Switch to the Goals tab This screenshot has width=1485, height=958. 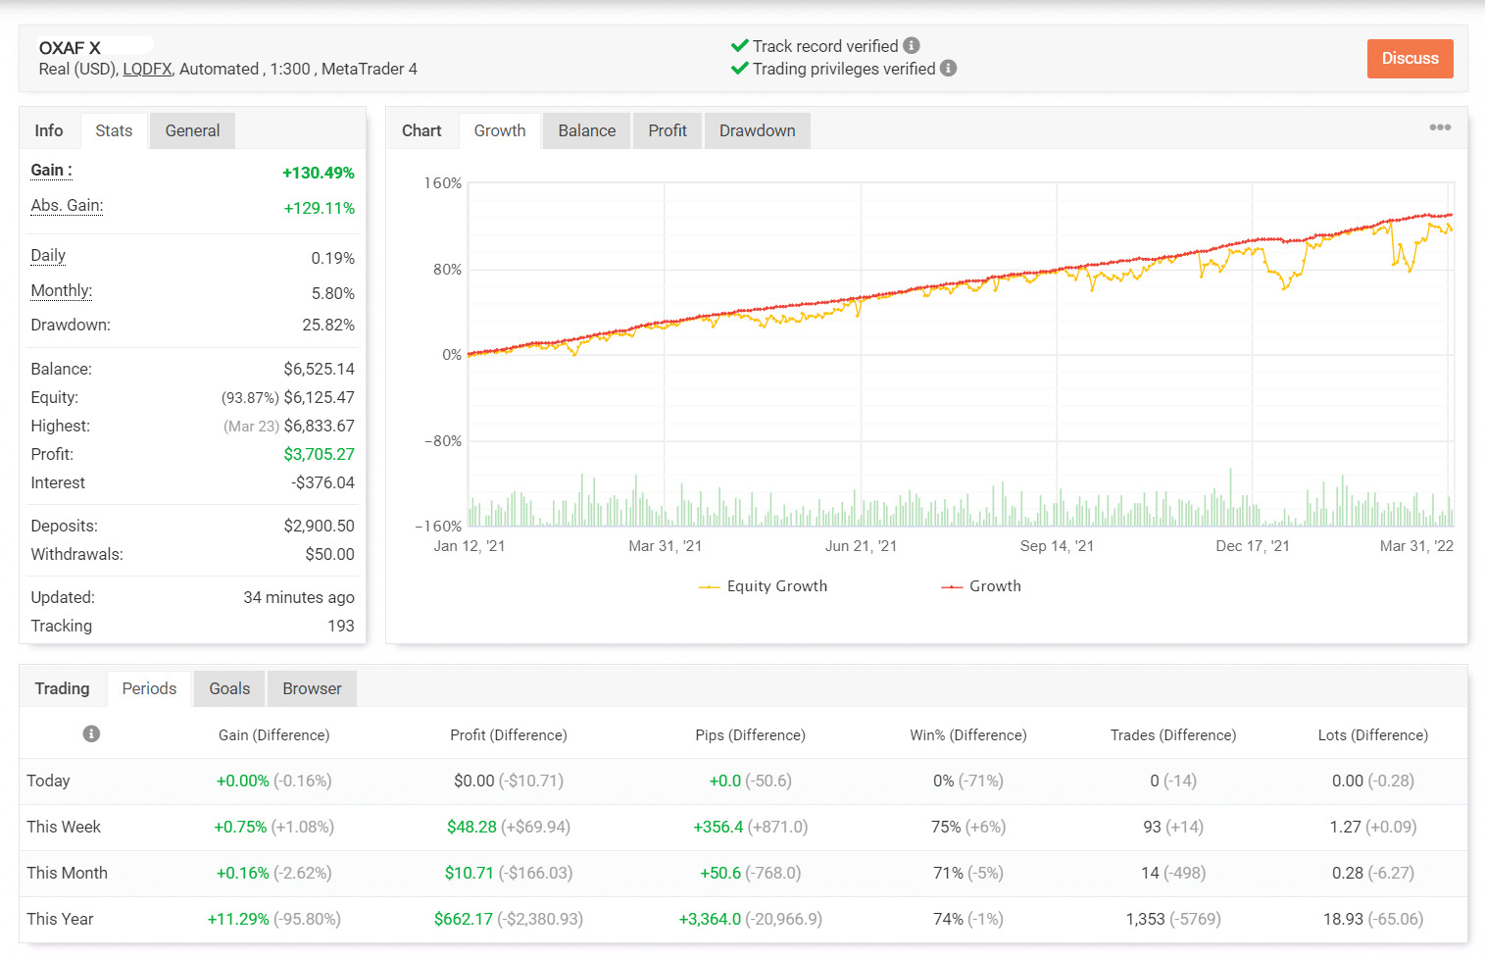pos(229,688)
